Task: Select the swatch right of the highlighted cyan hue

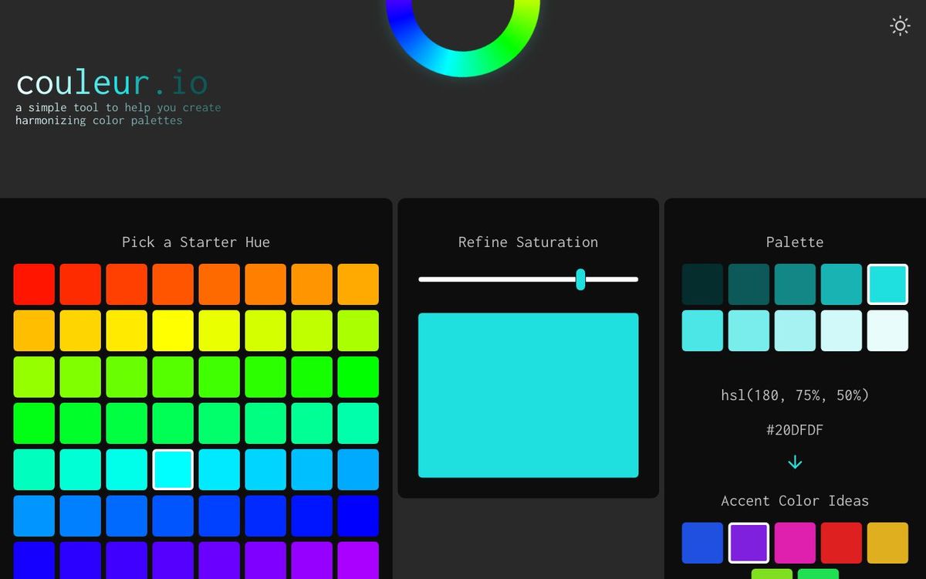Action: [x=219, y=469]
